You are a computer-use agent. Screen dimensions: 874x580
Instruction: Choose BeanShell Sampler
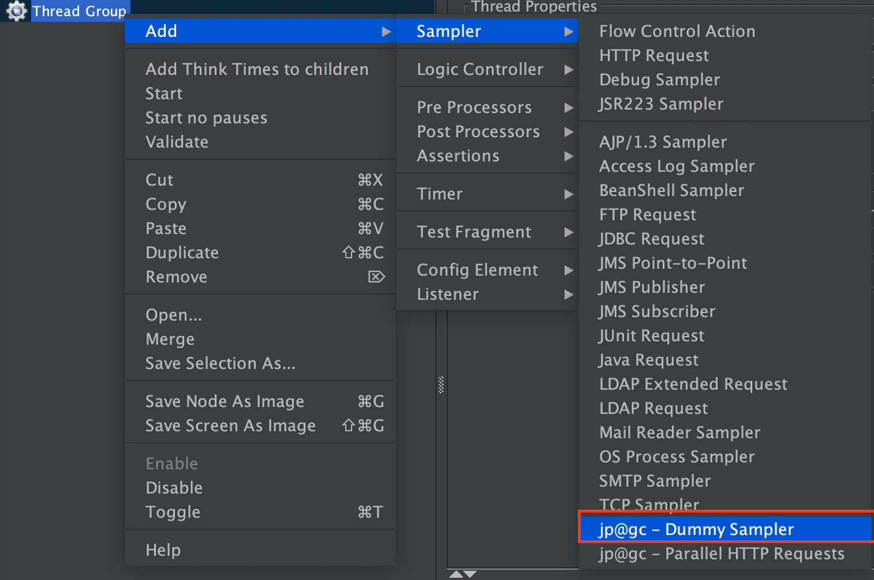pyautogui.click(x=726, y=190)
